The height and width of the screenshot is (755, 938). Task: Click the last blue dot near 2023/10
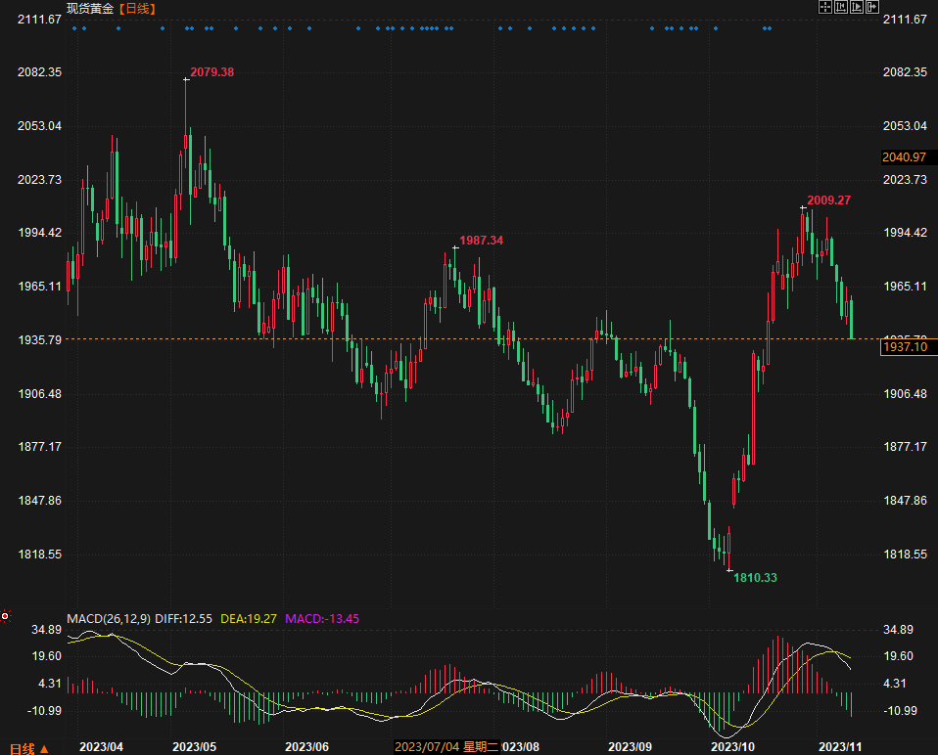[770, 28]
